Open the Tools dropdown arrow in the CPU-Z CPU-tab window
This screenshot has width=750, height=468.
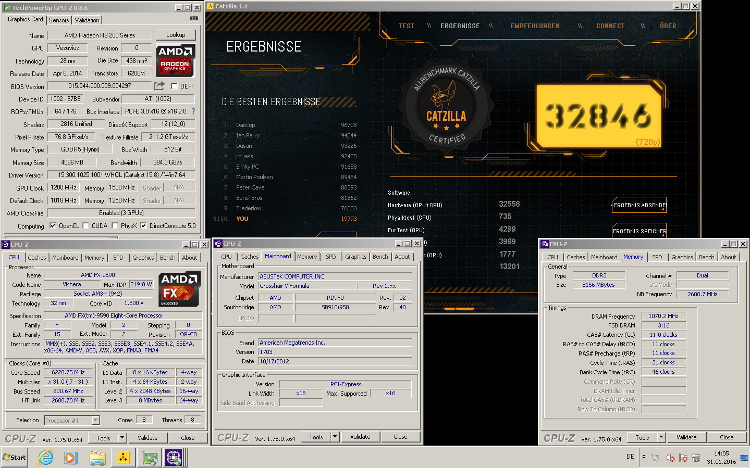[x=122, y=438]
